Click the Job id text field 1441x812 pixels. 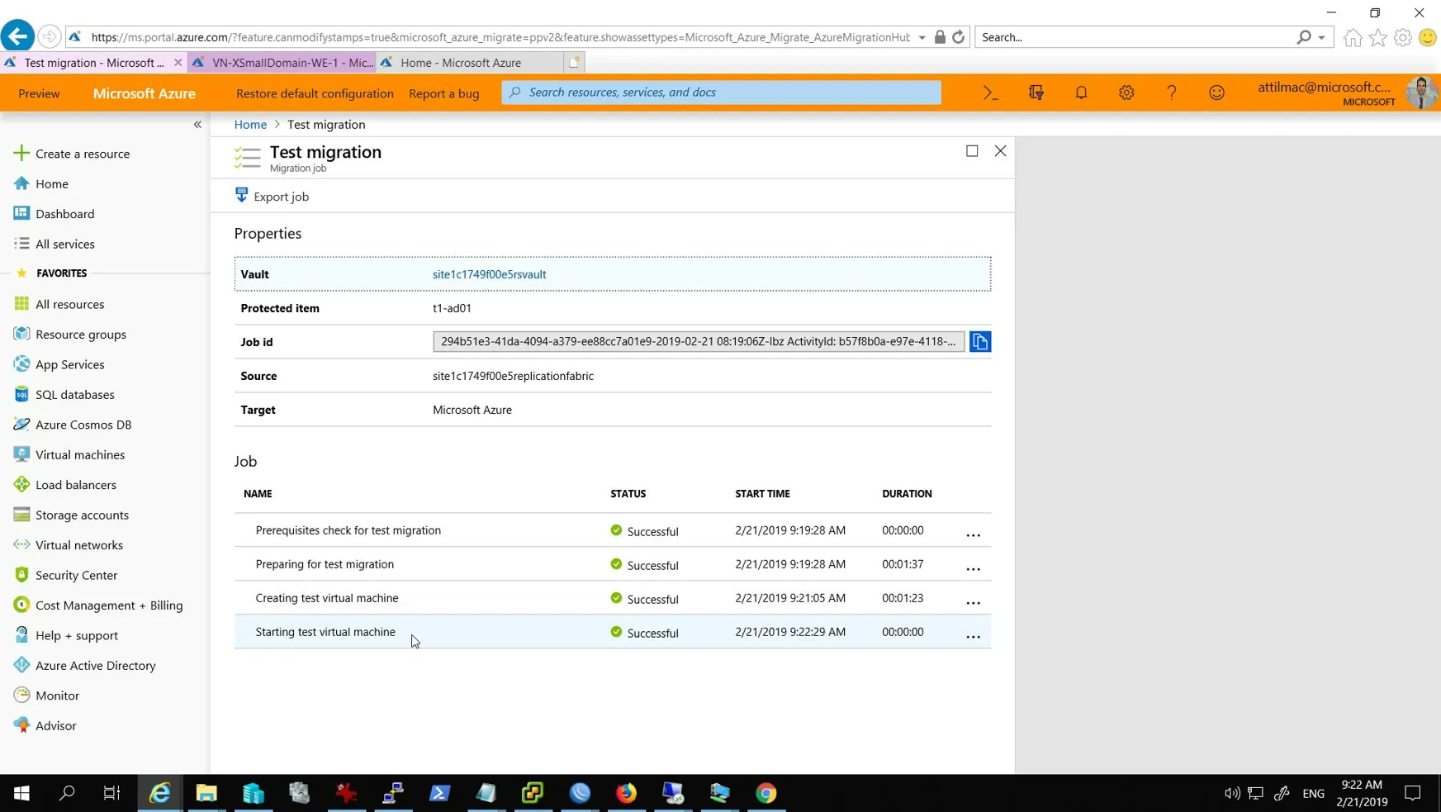(x=699, y=341)
